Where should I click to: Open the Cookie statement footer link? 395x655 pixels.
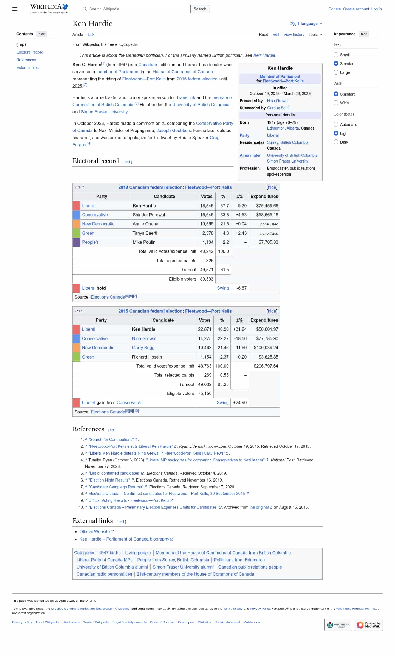tap(227, 622)
